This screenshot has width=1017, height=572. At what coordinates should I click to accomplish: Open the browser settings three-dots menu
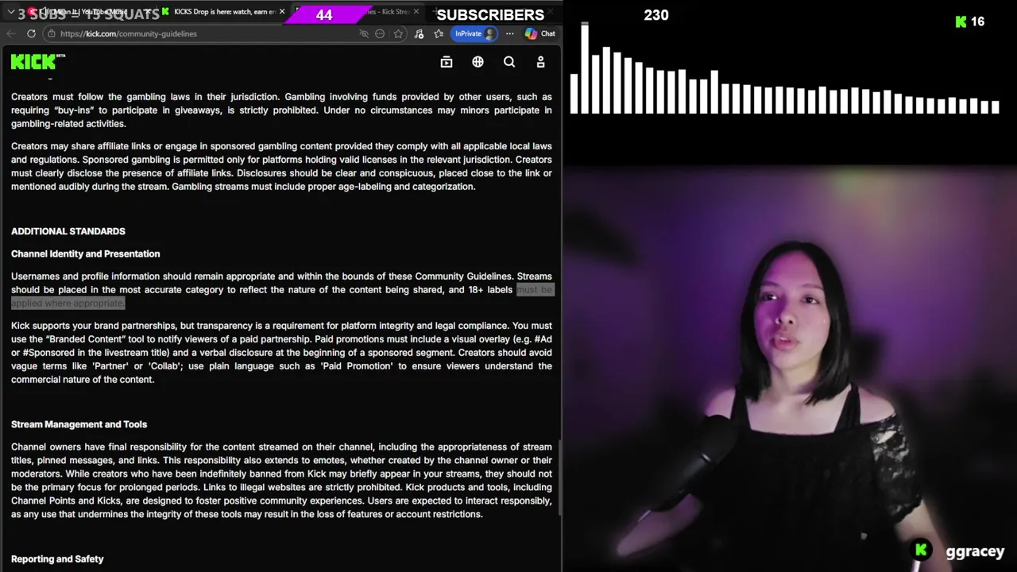(x=509, y=33)
